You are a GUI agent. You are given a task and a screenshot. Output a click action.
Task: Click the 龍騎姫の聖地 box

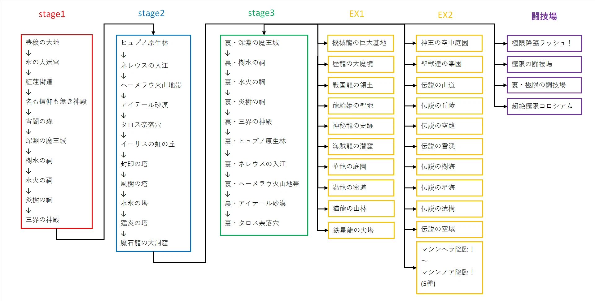click(x=361, y=106)
